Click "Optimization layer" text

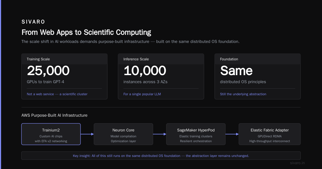[x=123, y=141]
